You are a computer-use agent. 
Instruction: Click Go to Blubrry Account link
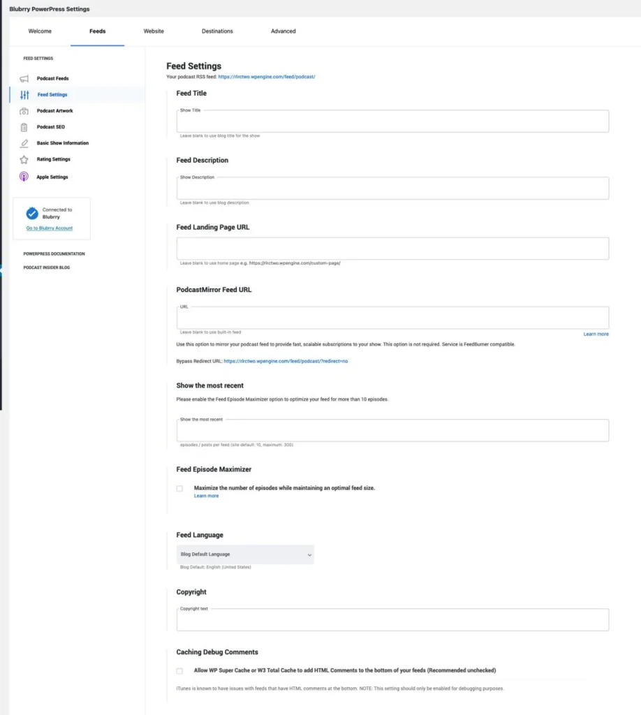pyautogui.click(x=50, y=228)
